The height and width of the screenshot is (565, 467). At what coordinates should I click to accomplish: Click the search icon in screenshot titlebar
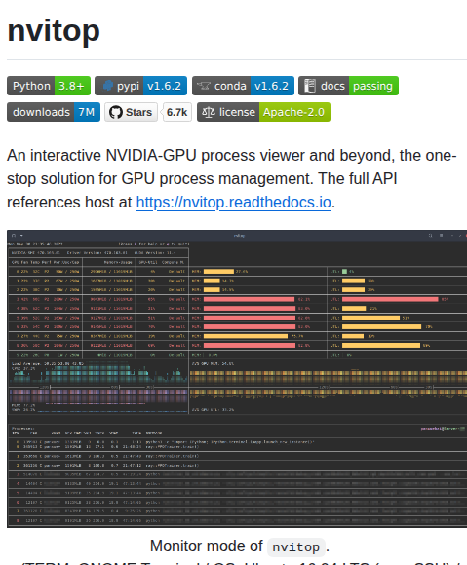point(430,236)
